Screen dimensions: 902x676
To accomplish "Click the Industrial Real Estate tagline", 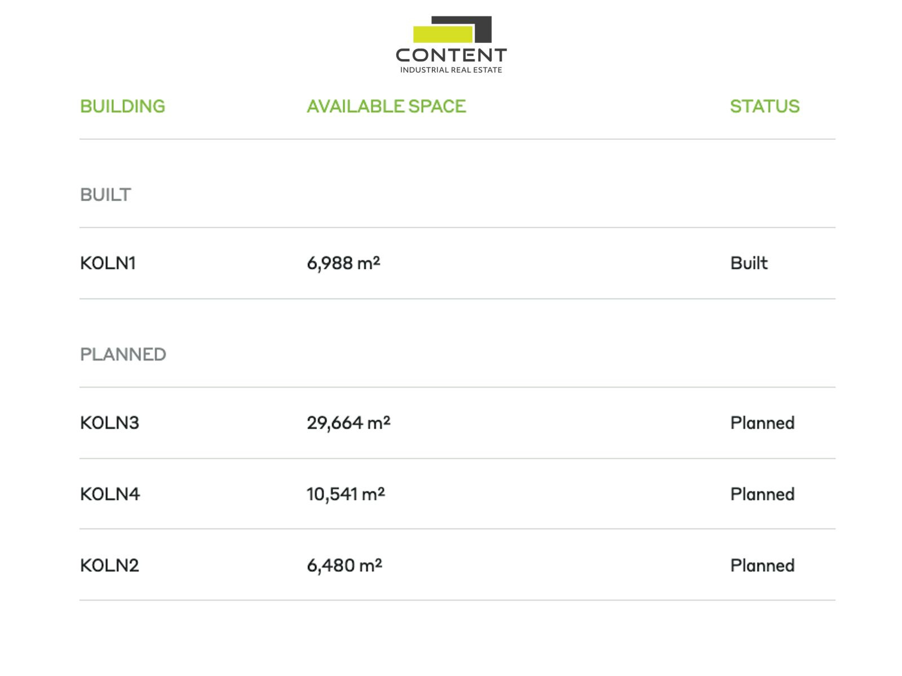I will click(x=451, y=70).
